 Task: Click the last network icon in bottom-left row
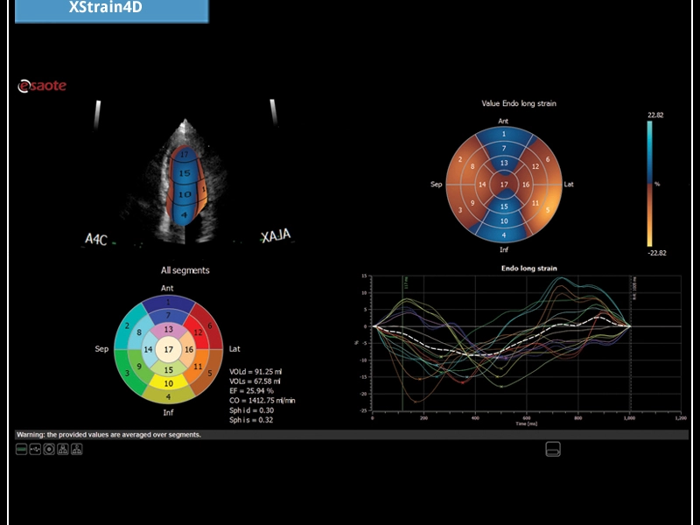[x=77, y=449]
